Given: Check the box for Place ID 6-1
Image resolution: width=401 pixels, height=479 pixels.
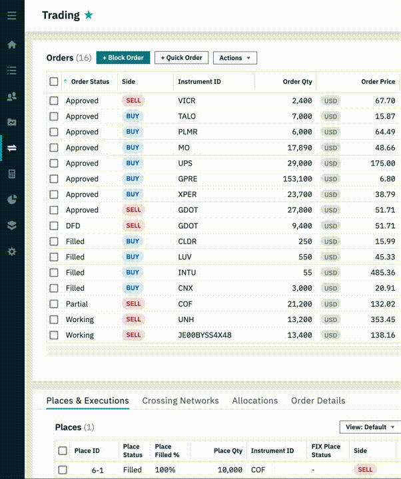Looking at the screenshot, I should pos(63,470).
